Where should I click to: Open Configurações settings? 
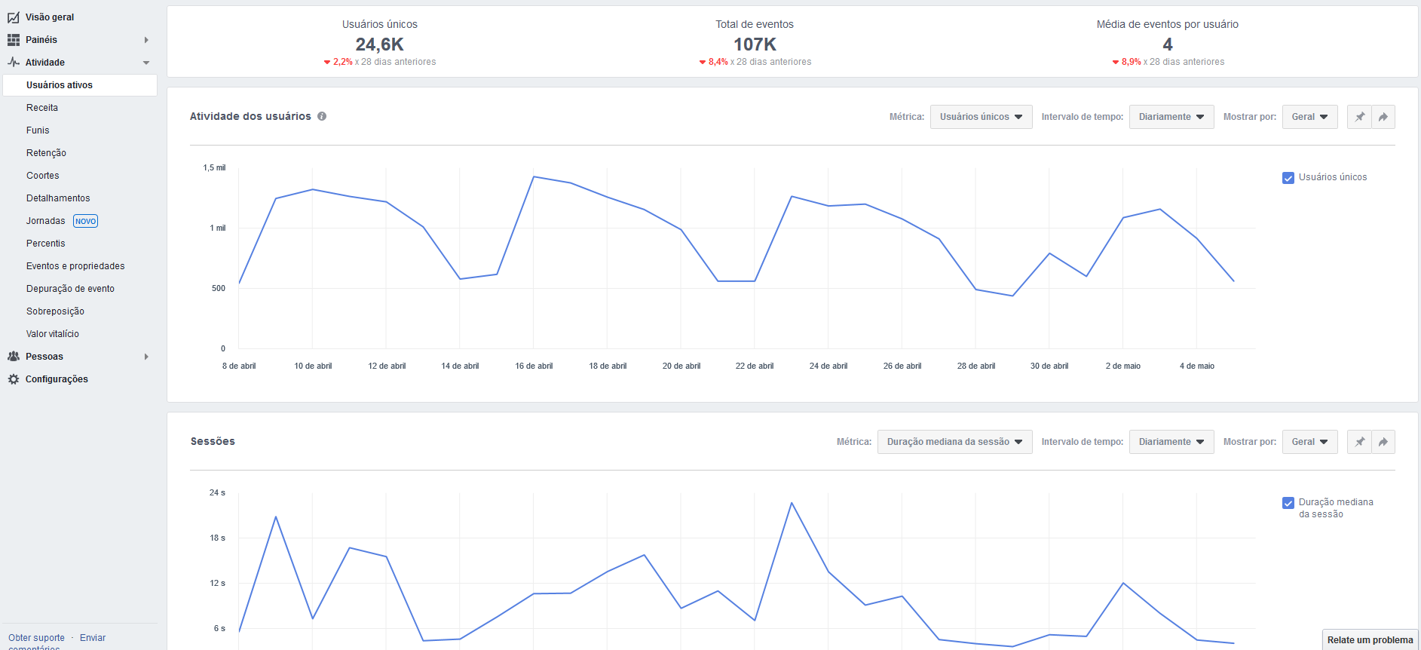coord(57,379)
